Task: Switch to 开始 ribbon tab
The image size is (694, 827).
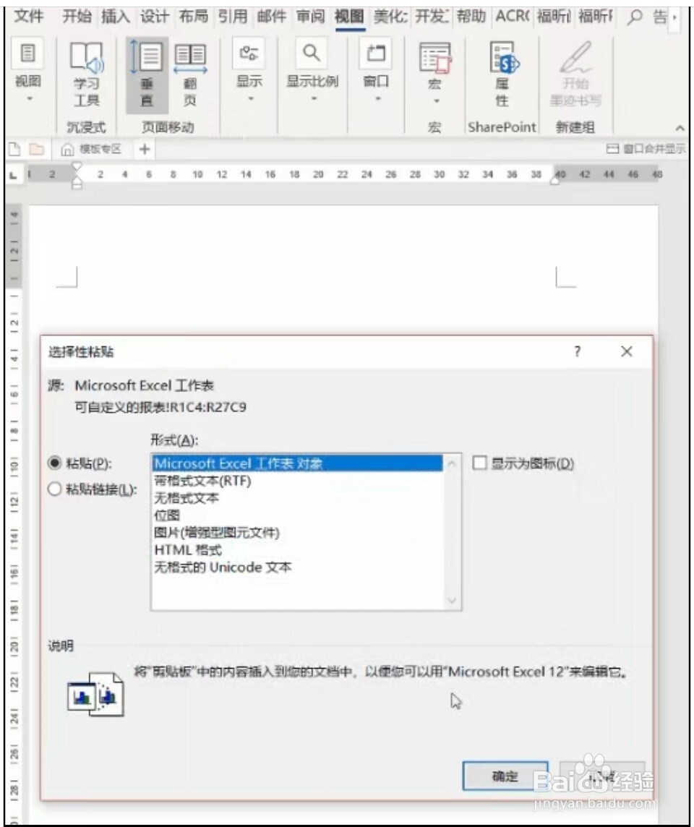Action: coord(77,17)
